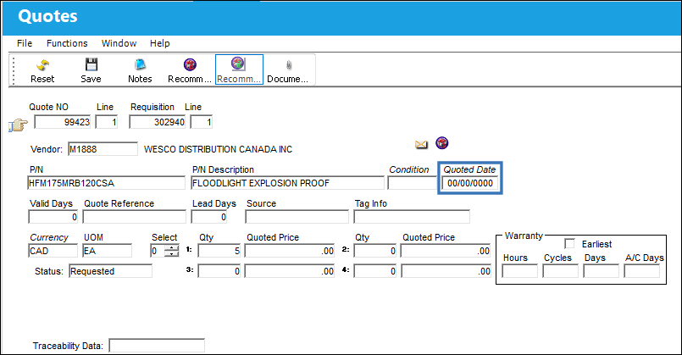Viewport: 682px width, 355px height.
Task: Click the Vendor field containing M1888
Action: click(x=103, y=149)
